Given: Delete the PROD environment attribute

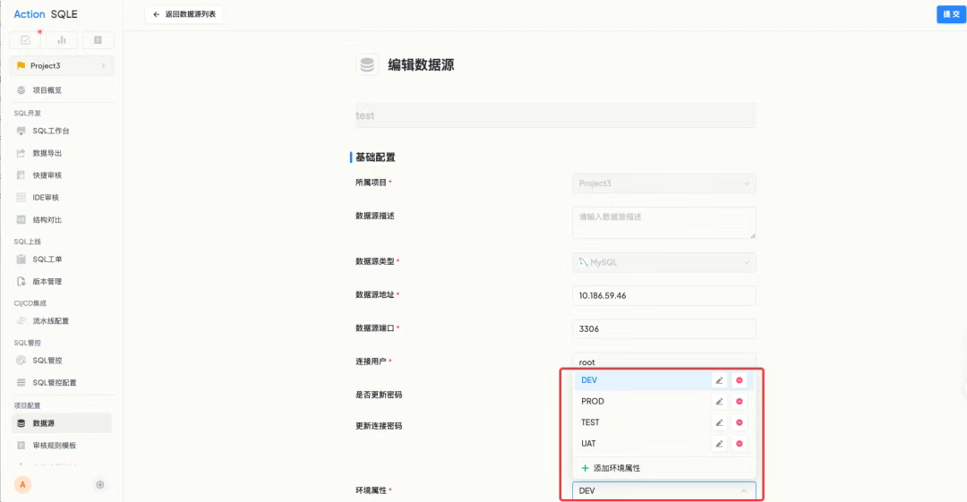Looking at the screenshot, I should tap(740, 402).
